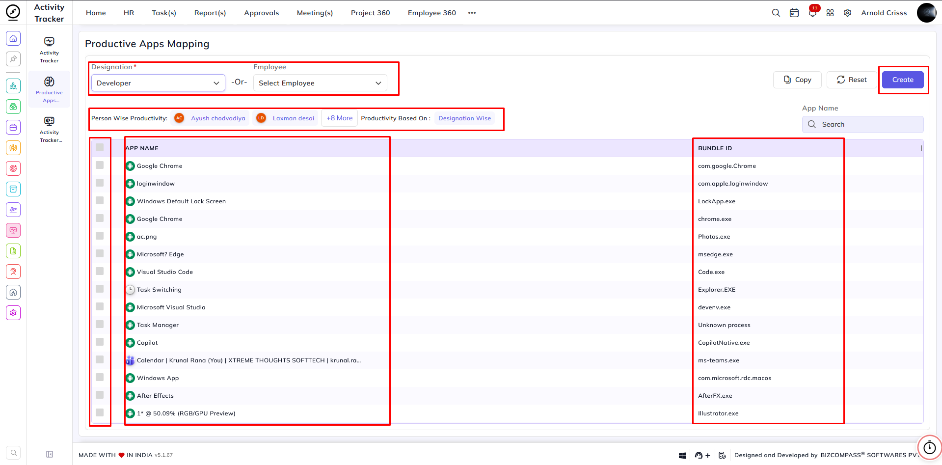This screenshot has width=942, height=465.
Task: Open the magenta settings gear module icon
Action: [13, 313]
